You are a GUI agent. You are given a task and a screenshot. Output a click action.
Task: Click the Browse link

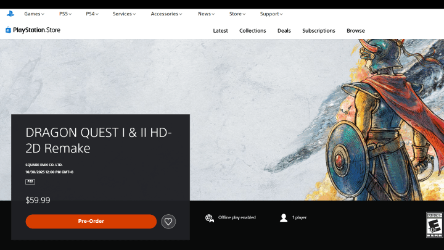coord(355,31)
